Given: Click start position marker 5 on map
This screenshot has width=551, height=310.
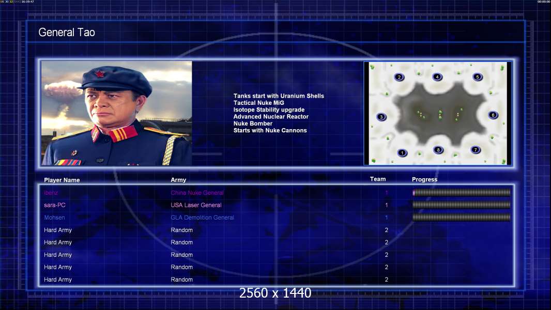Looking at the screenshot, I should point(477,76).
